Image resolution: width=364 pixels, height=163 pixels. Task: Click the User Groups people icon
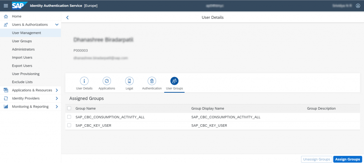coord(174,81)
